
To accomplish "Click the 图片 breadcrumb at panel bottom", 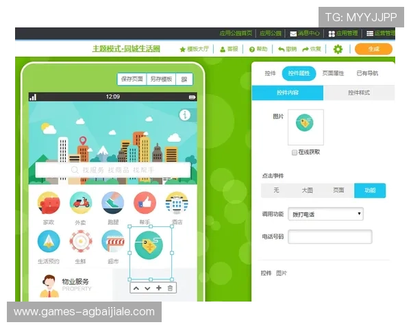I will coord(282,273).
